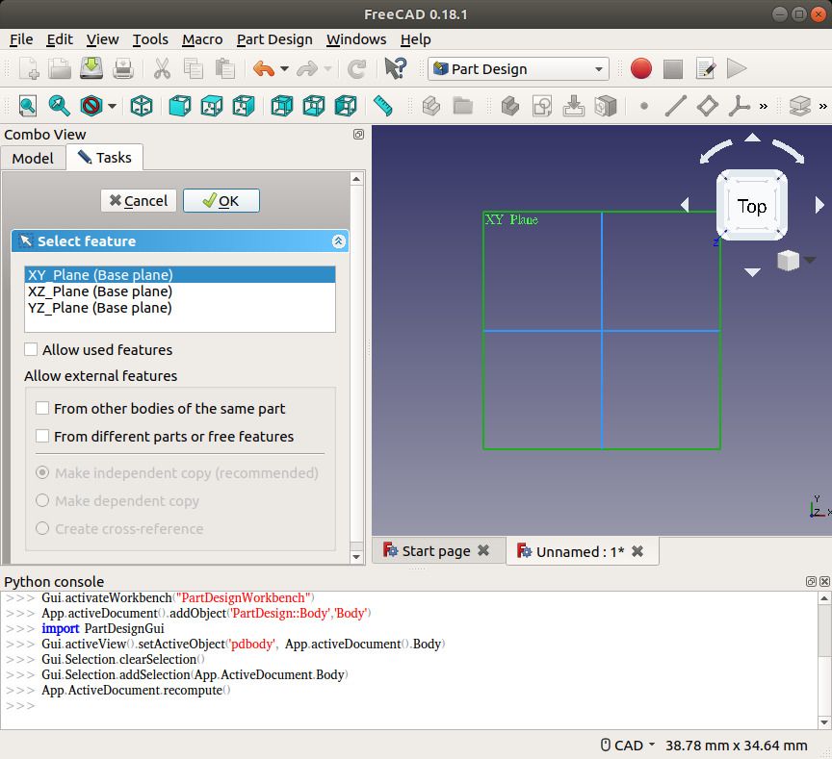The width and height of the screenshot is (832, 759).
Task: Check From other bodies of the same part
Action: pyautogui.click(x=42, y=408)
